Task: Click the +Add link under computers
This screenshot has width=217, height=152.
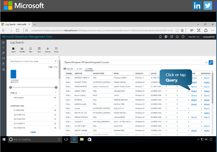Action: click(x=33, y=132)
